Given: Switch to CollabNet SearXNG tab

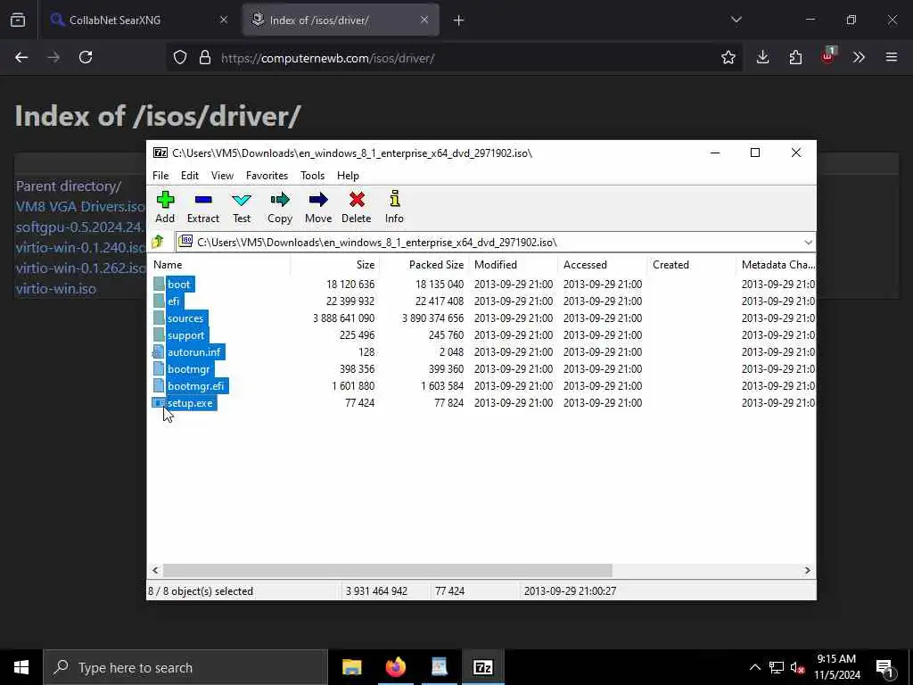Looking at the screenshot, I should (x=138, y=20).
